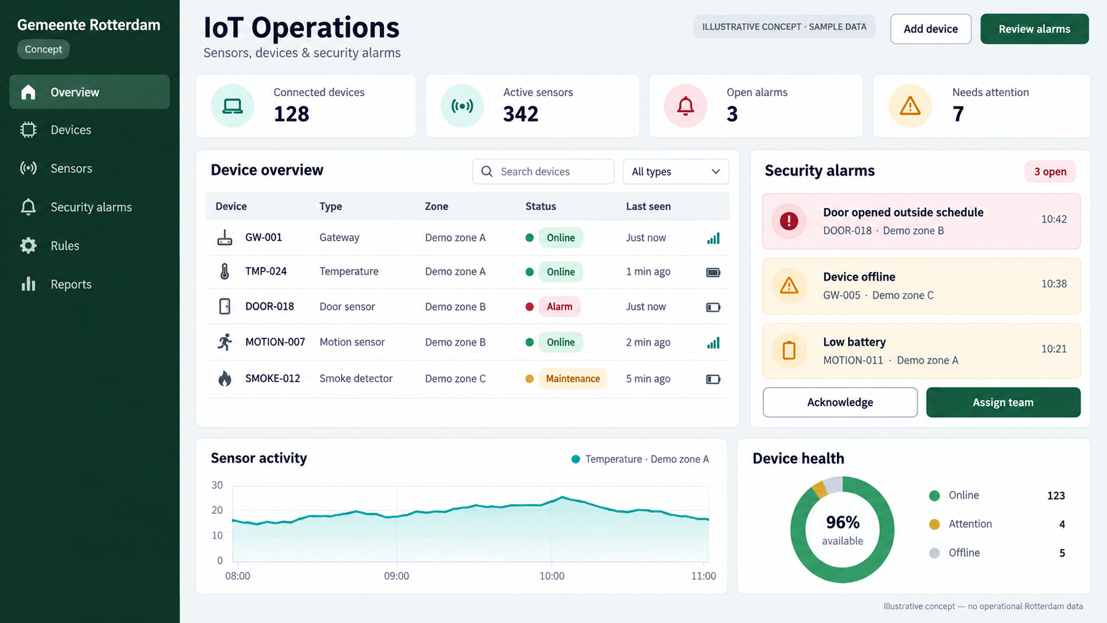Click the thermometer icon next to TMP-024
The height and width of the screenshot is (623, 1107).
[x=225, y=271]
